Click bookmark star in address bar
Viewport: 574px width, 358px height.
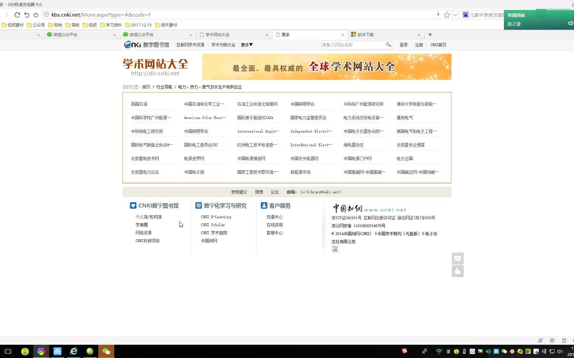click(447, 15)
